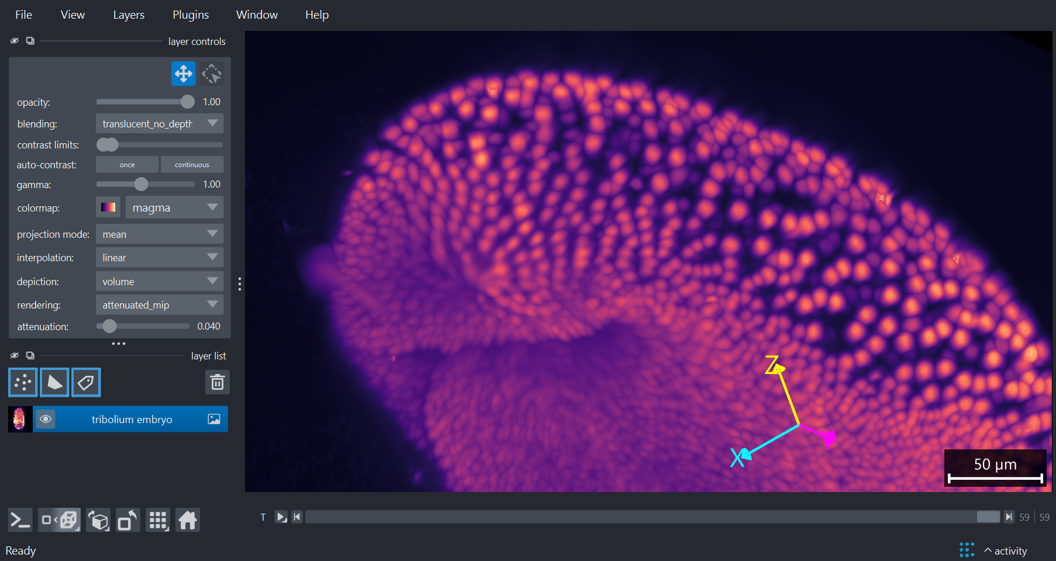
Task: Click the gamma slider handle
Action: 141,184
